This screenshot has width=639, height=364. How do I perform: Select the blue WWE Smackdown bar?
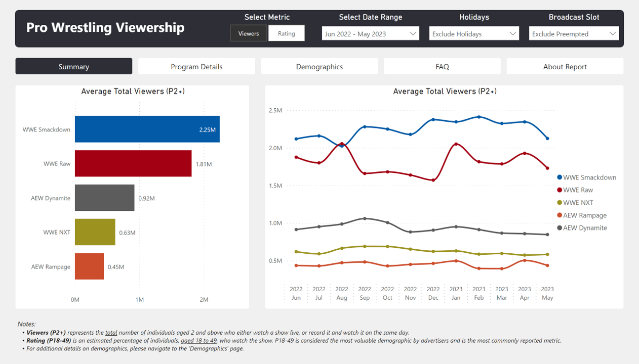coord(147,129)
